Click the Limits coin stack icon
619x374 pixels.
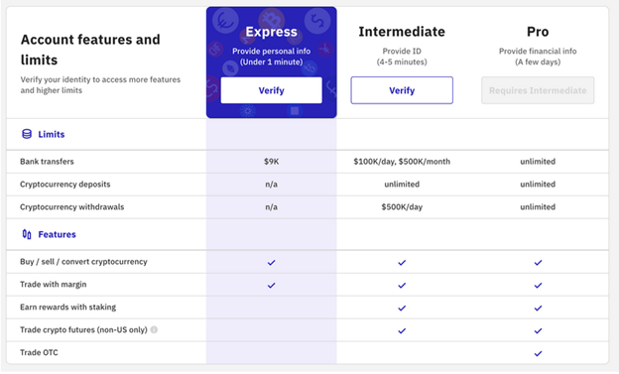tap(27, 134)
